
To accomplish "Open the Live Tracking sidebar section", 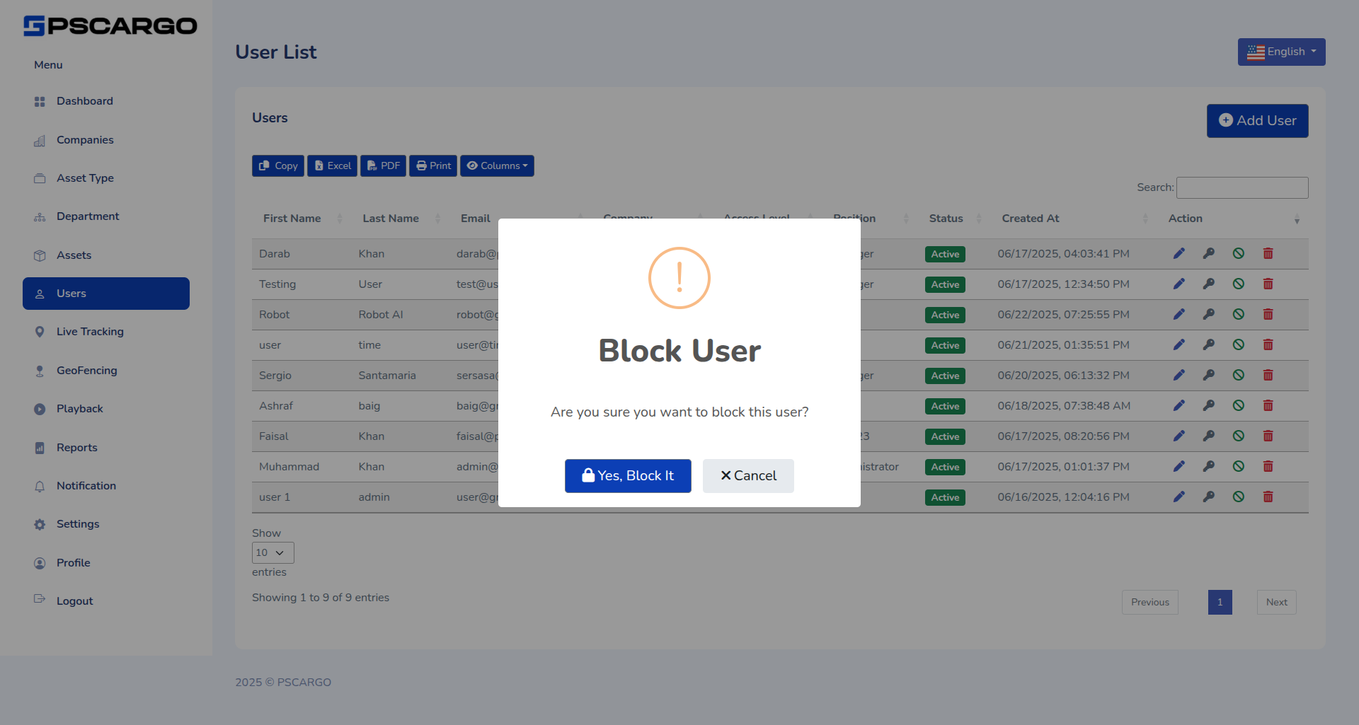I will [89, 331].
